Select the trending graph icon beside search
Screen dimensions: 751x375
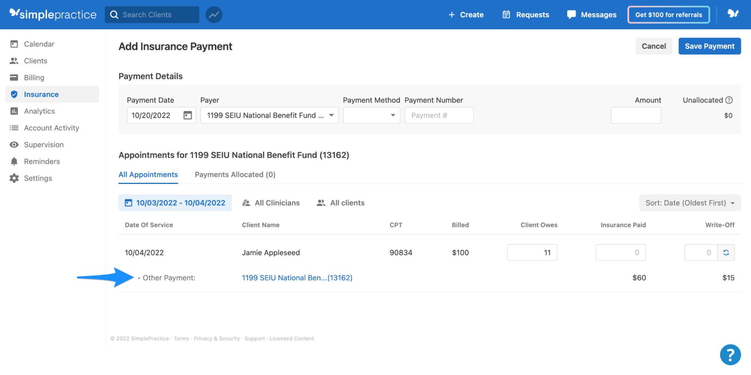tap(213, 15)
